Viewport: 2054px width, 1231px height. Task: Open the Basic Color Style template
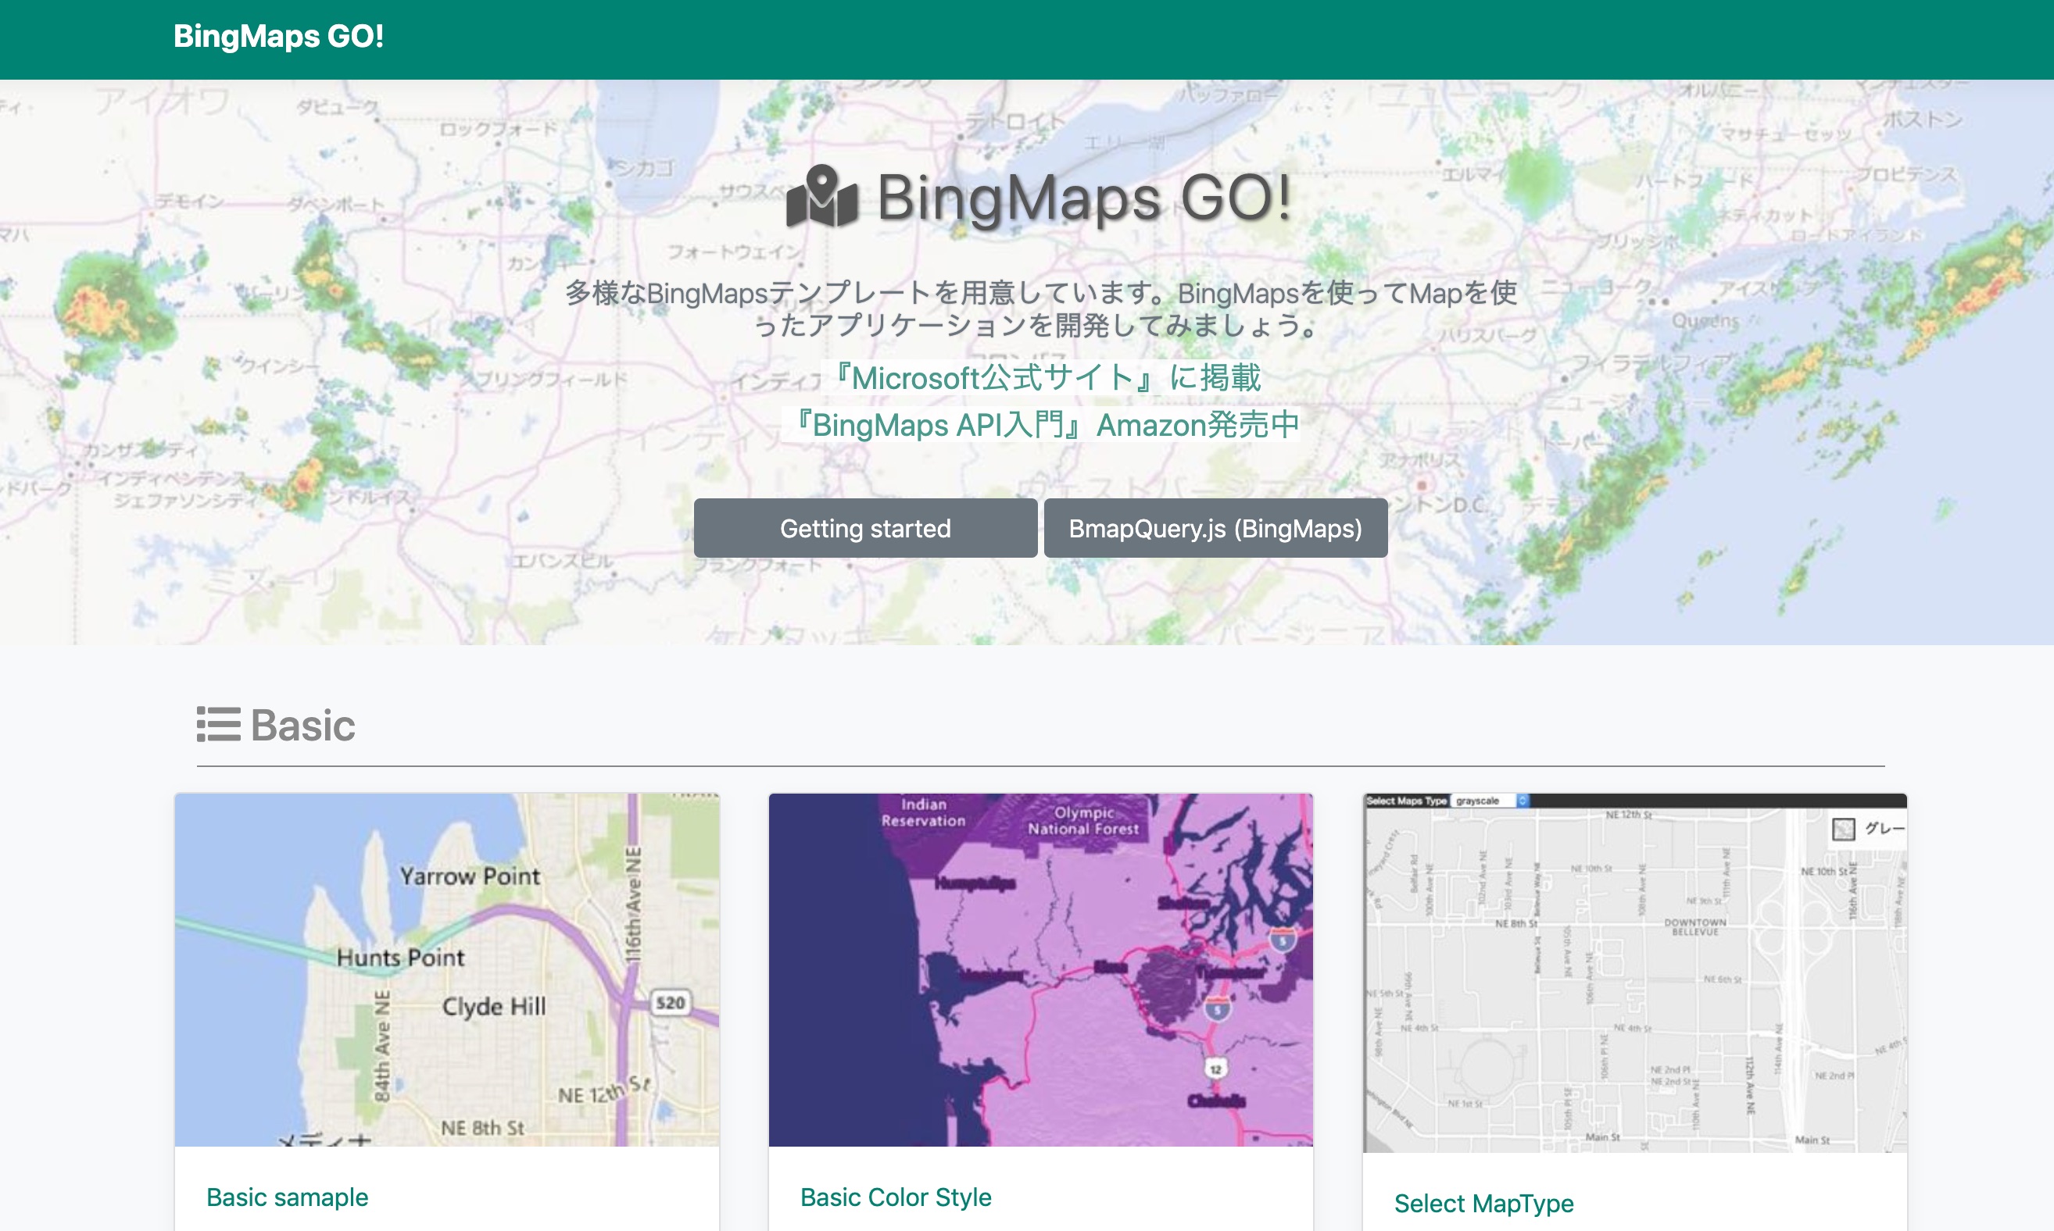click(896, 1196)
